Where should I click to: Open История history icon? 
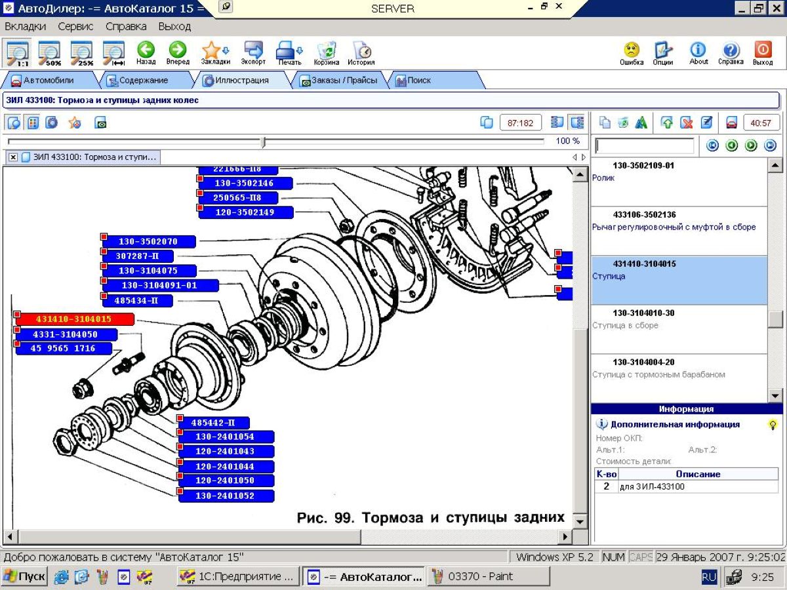coord(361,52)
